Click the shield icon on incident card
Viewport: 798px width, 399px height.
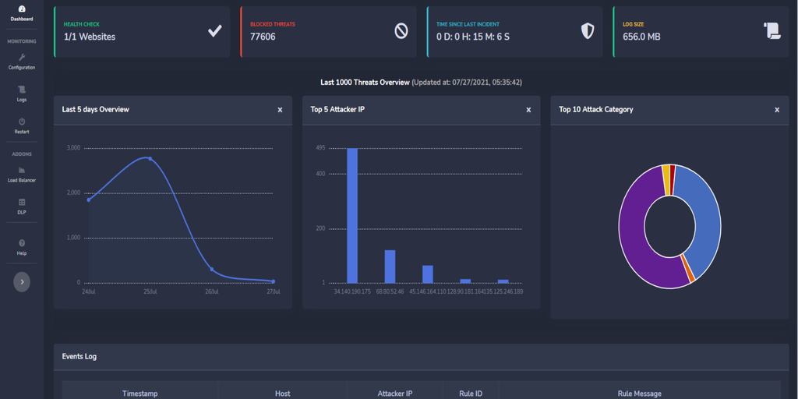coord(588,31)
